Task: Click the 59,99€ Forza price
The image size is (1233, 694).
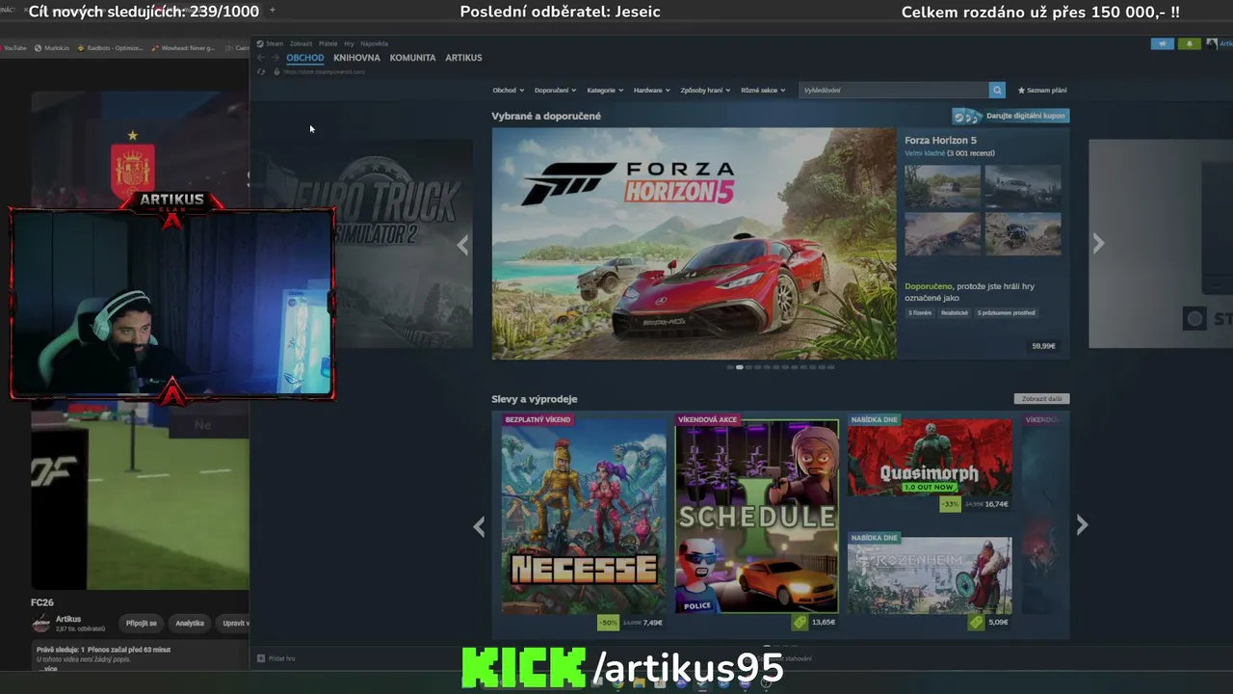Action: tap(1043, 346)
